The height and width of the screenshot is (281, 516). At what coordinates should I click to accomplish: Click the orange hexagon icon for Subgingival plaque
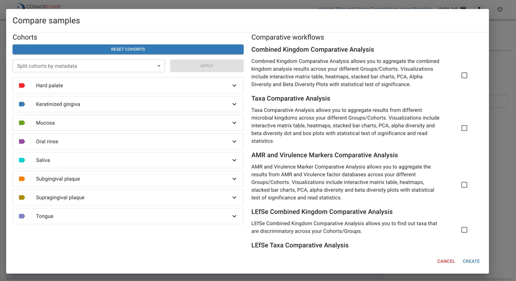(22, 179)
